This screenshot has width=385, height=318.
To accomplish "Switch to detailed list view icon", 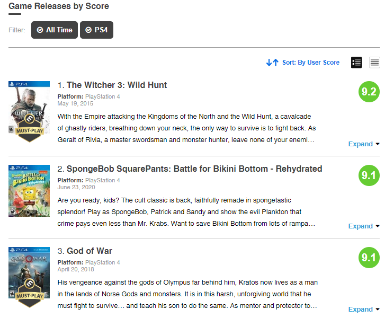I will pos(356,63).
